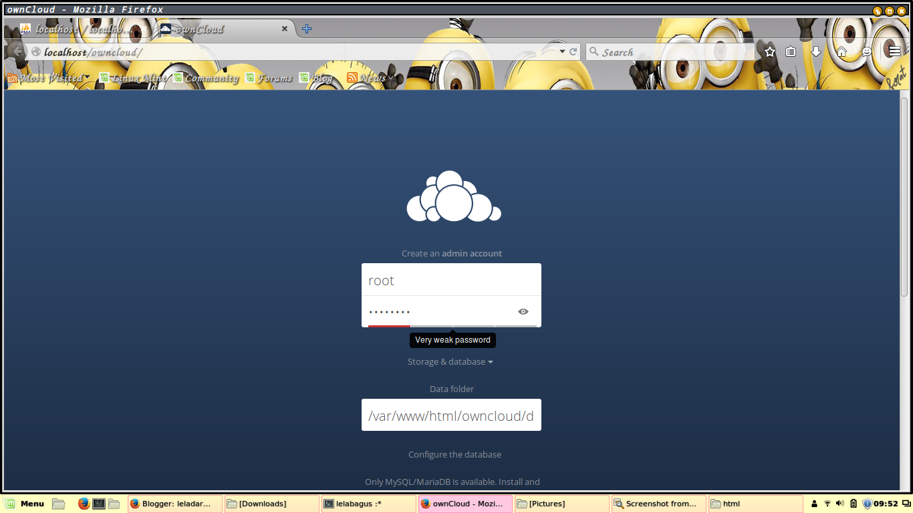Launch the terminal from the panel launcher
The width and height of the screenshot is (913, 513).
tap(99, 504)
